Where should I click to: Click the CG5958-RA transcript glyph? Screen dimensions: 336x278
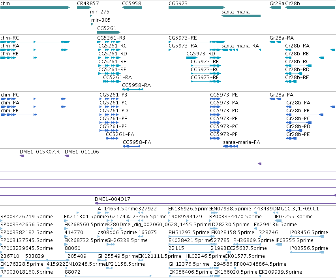(x=133, y=89)
